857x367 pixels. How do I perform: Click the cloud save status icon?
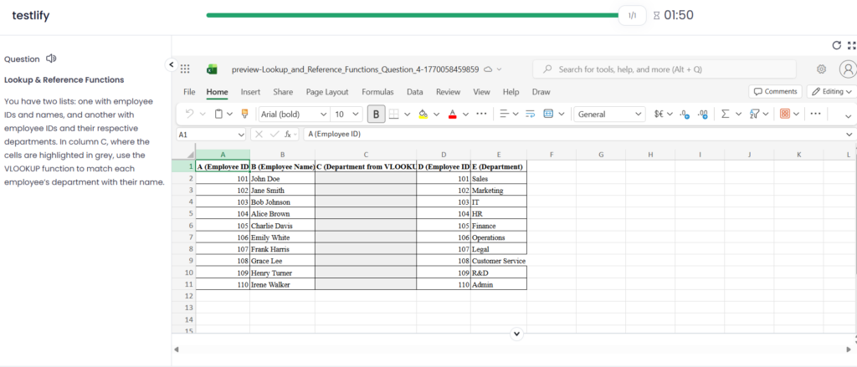pyautogui.click(x=489, y=70)
